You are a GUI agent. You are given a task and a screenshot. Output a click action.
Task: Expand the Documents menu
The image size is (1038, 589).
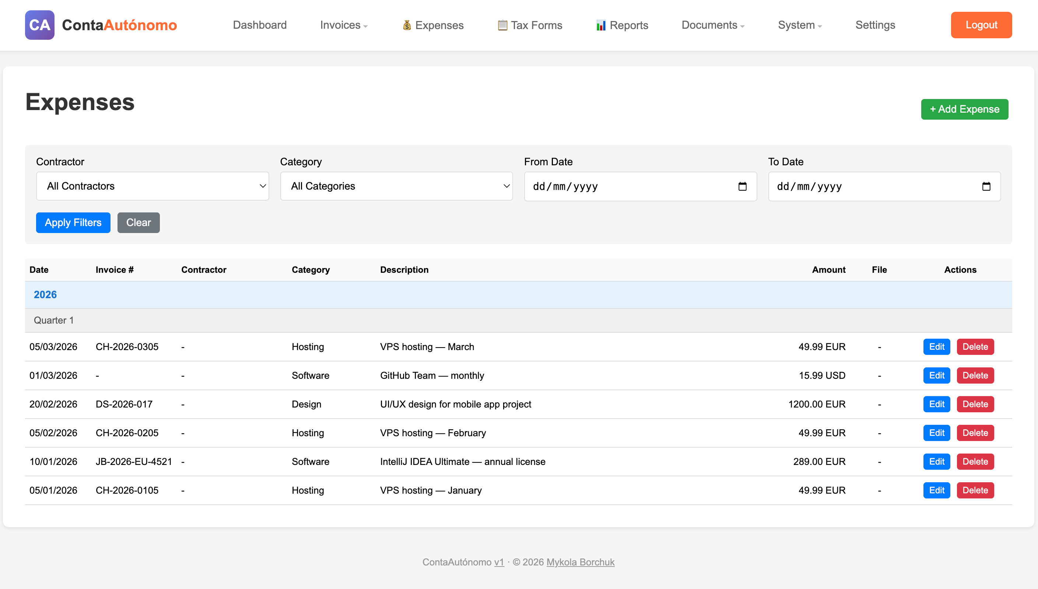click(713, 25)
